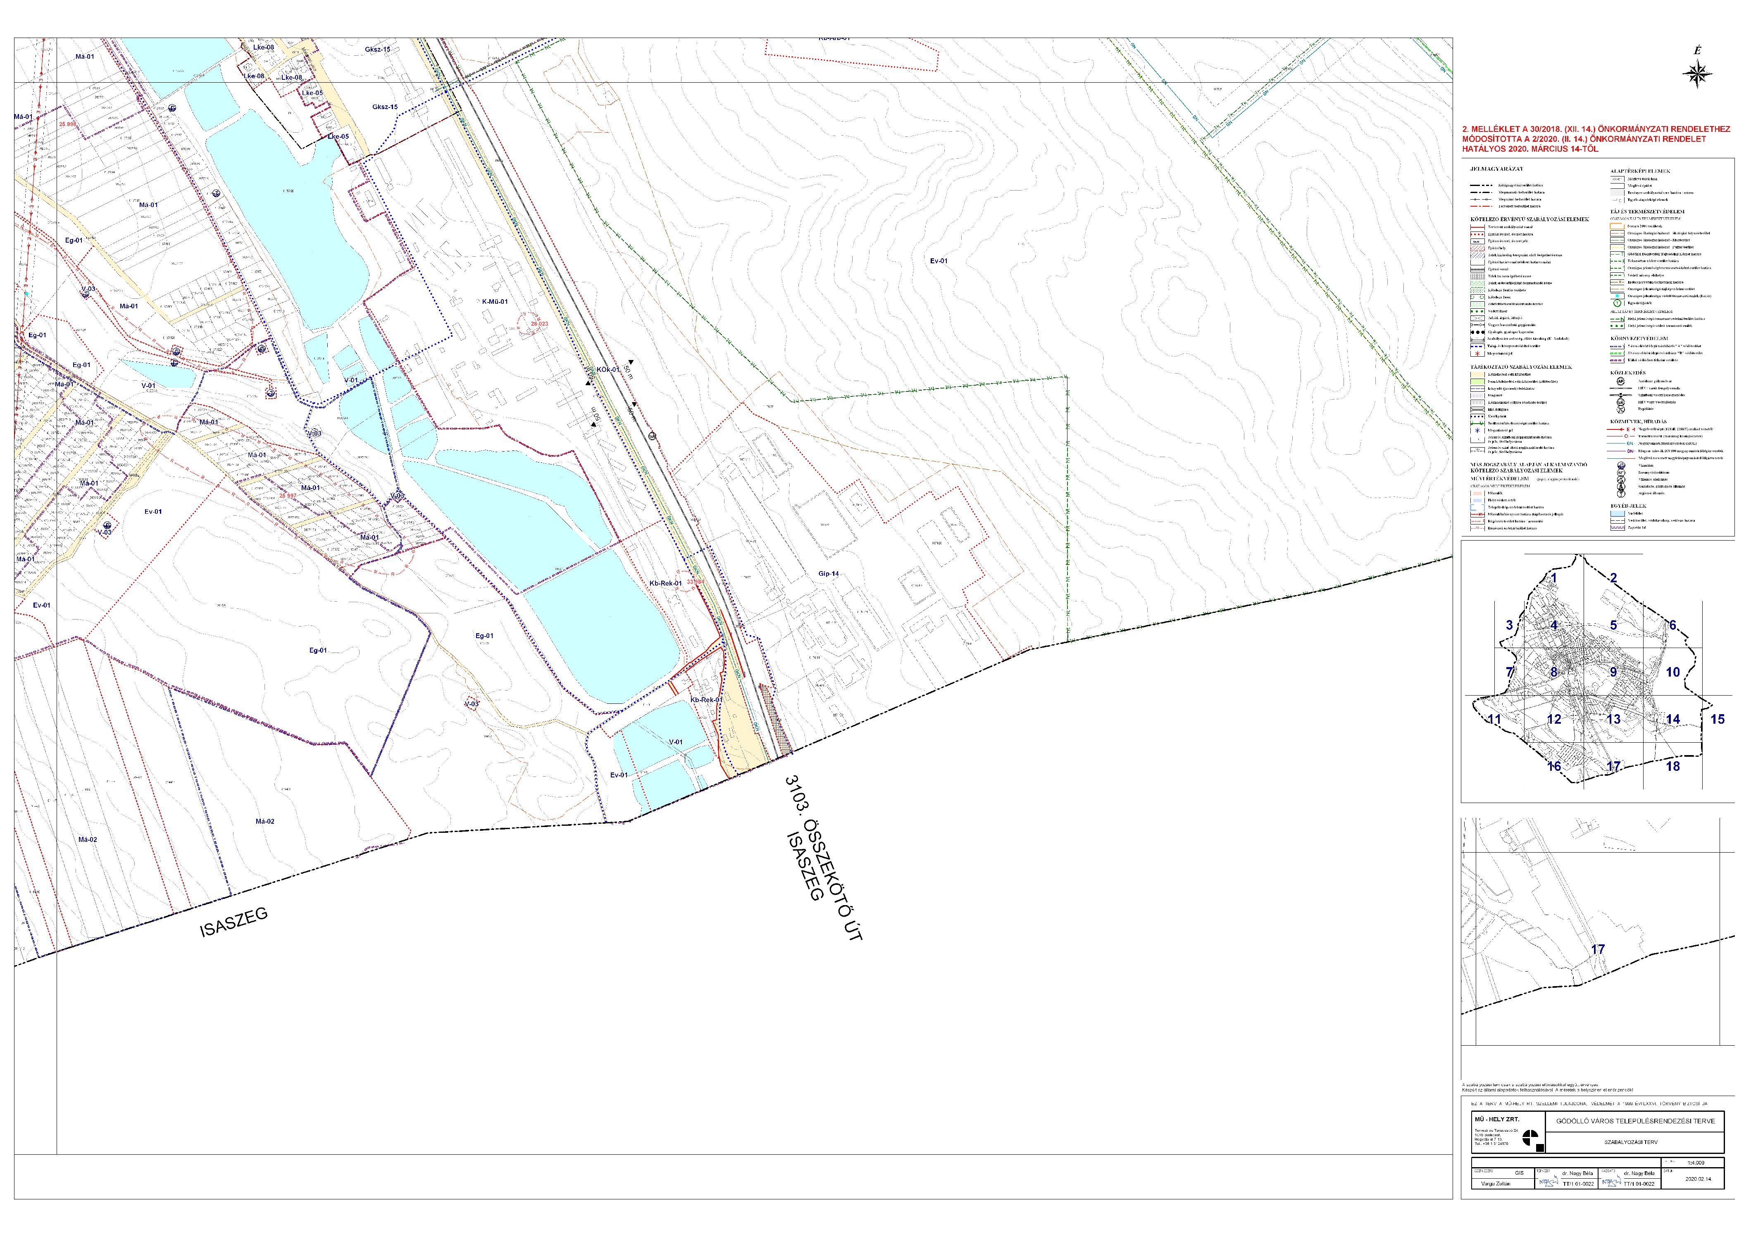
Task: Click the Vízfelület light blue legend swatch
Action: [1618, 513]
